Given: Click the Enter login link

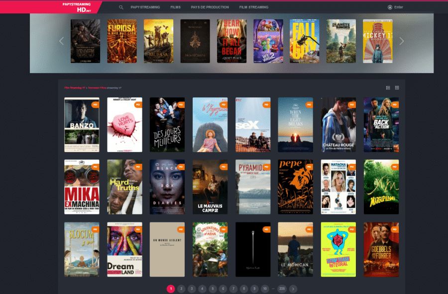Looking at the screenshot, I should click(399, 7).
